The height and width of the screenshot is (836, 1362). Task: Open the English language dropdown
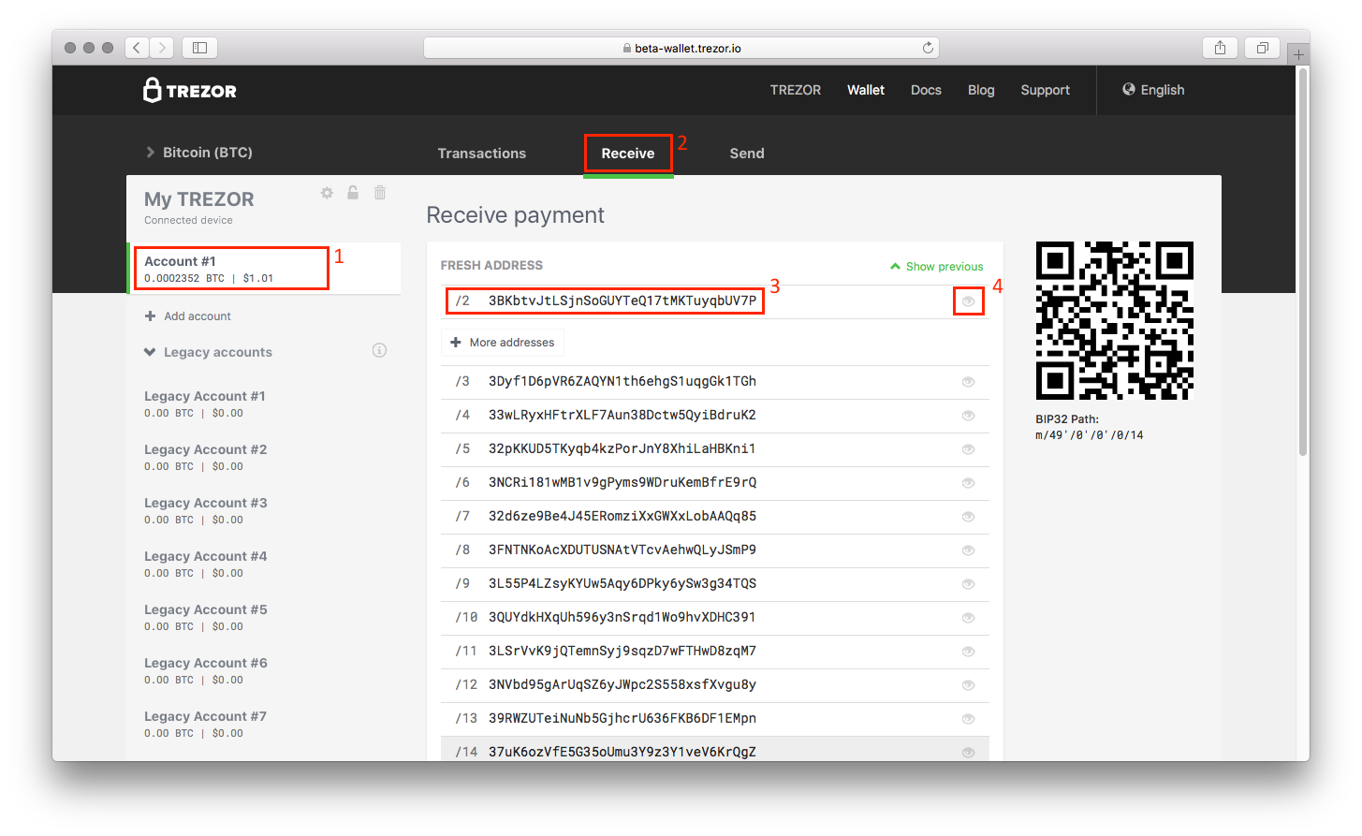click(1153, 90)
